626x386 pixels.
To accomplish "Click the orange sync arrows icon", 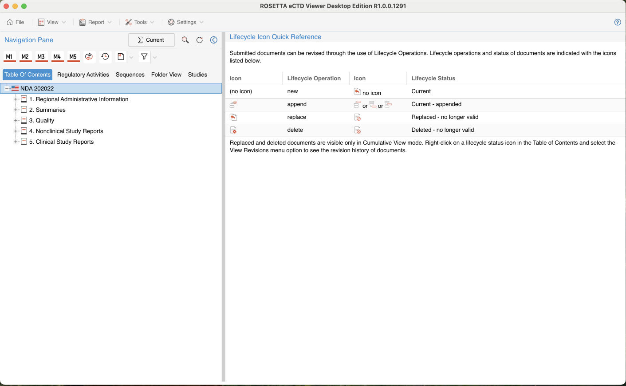I will click(x=89, y=57).
